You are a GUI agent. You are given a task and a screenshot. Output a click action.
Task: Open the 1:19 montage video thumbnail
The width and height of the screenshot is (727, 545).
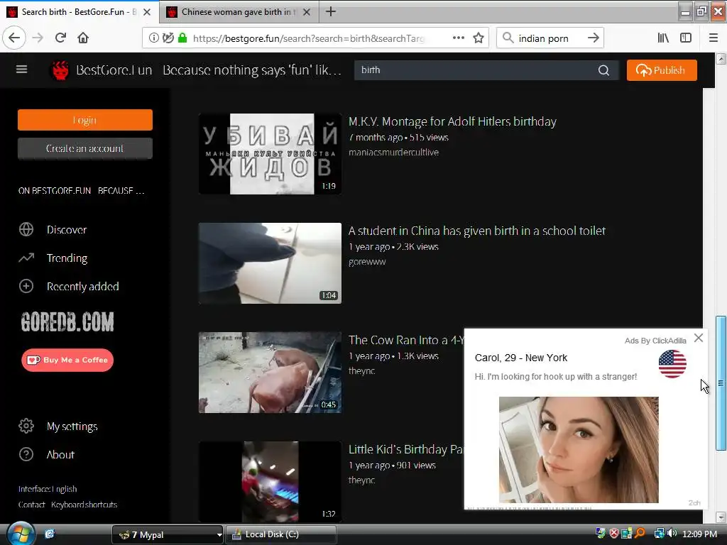coord(270,154)
